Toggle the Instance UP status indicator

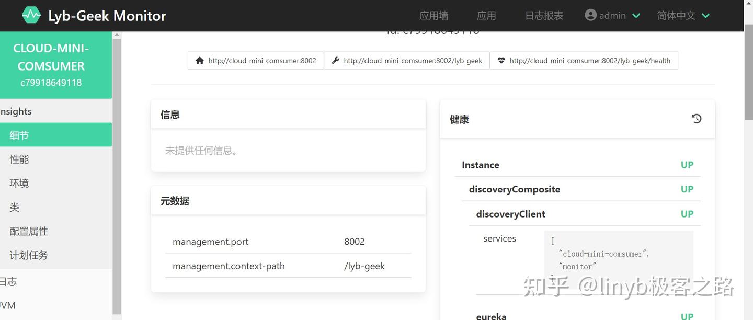point(687,165)
